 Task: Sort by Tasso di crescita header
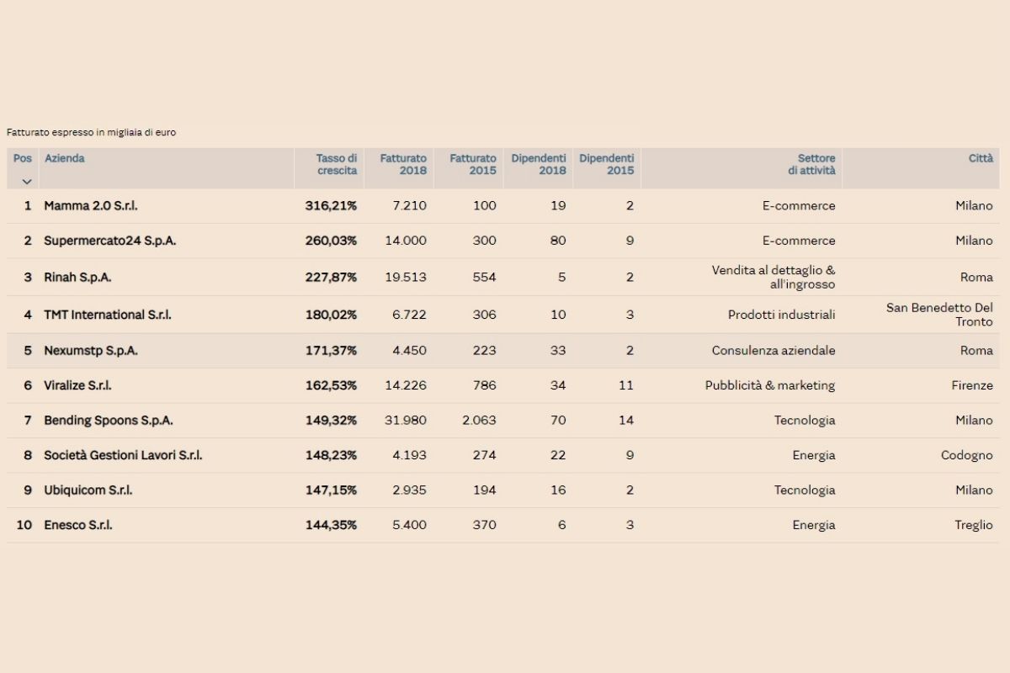click(336, 164)
